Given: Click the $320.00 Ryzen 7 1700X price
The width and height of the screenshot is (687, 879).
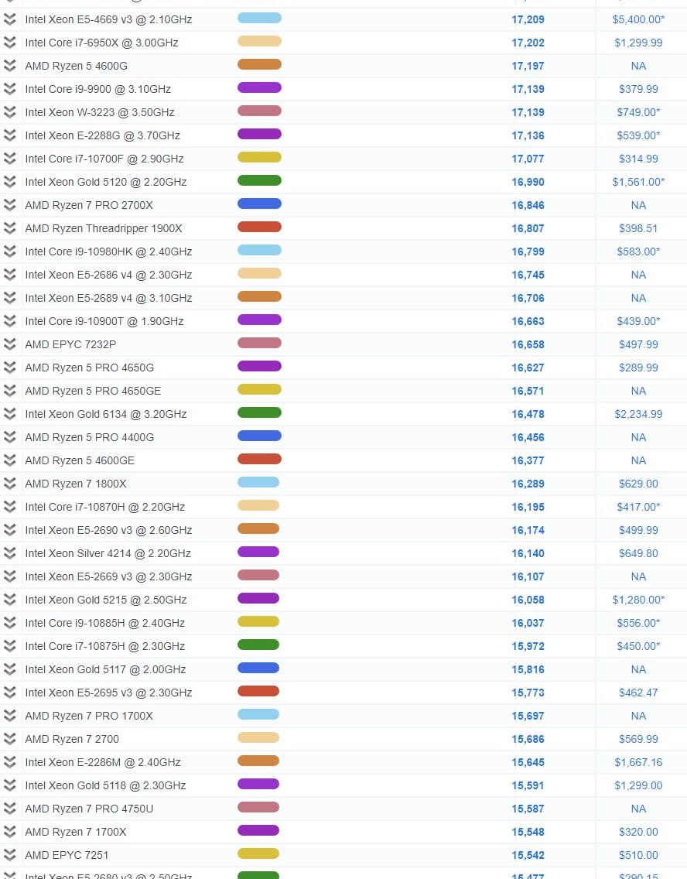Looking at the screenshot, I should tap(638, 832).
